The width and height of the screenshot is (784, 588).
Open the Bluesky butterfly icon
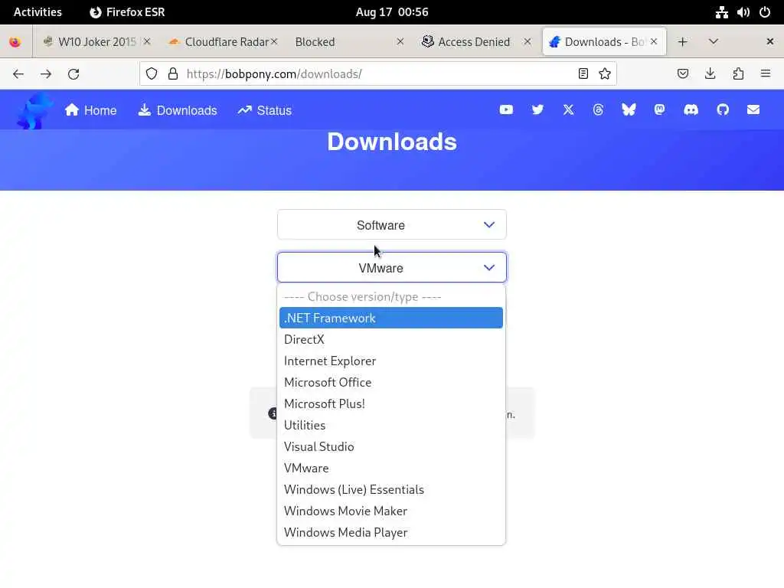coord(629,109)
